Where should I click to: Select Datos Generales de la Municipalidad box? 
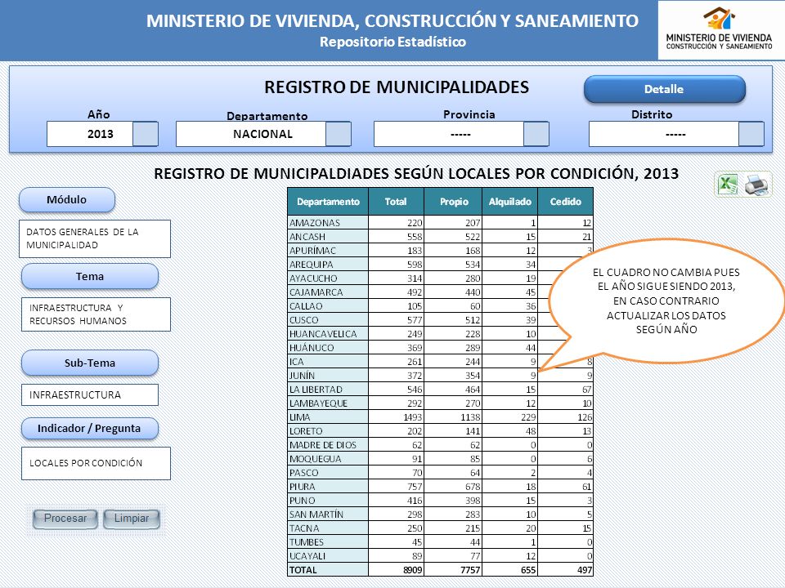95,239
